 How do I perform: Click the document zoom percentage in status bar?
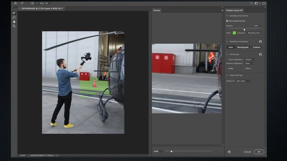[23, 156]
